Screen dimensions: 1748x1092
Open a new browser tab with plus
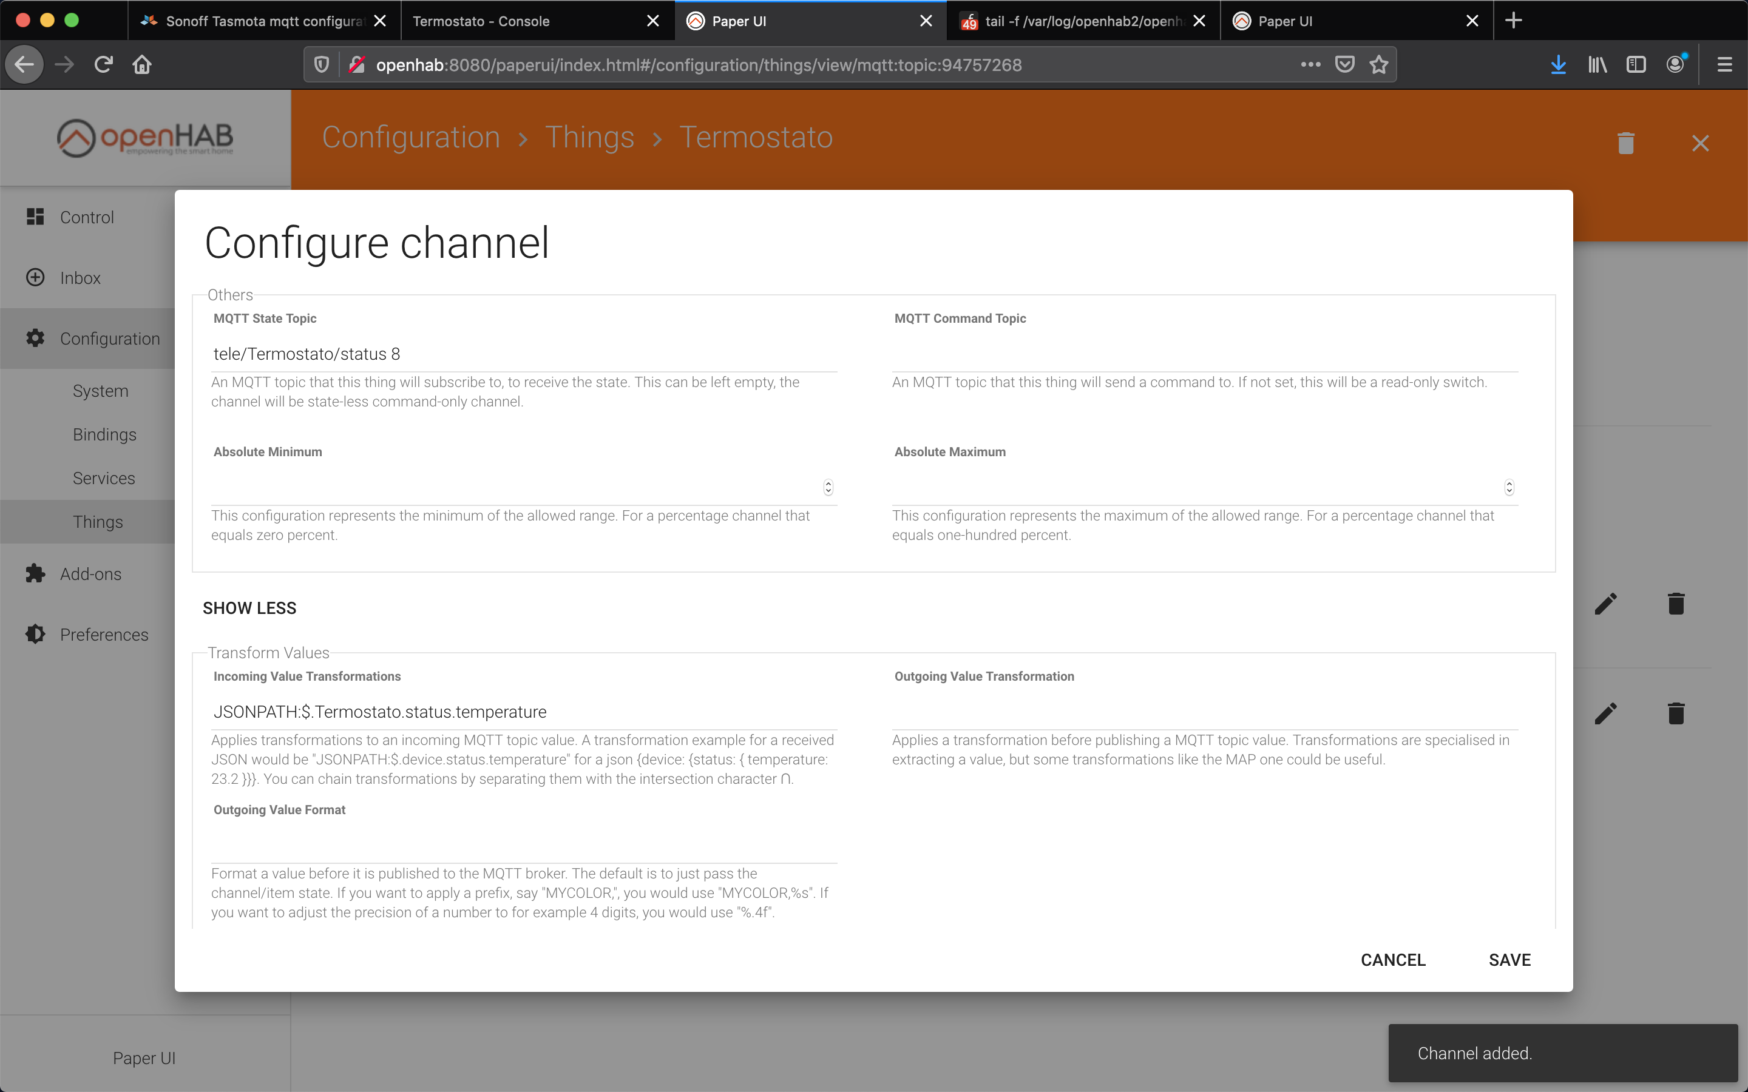coord(1513,20)
